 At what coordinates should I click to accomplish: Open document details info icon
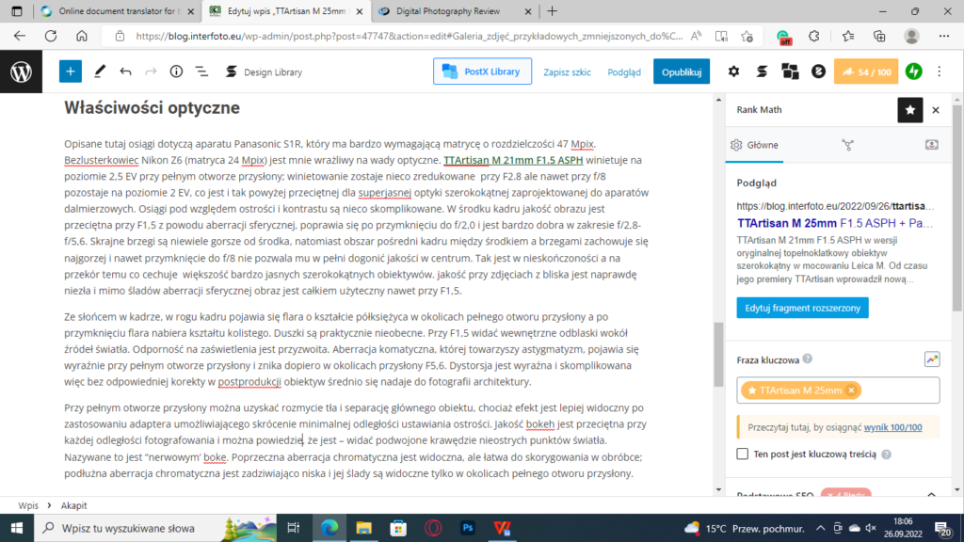(x=176, y=72)
